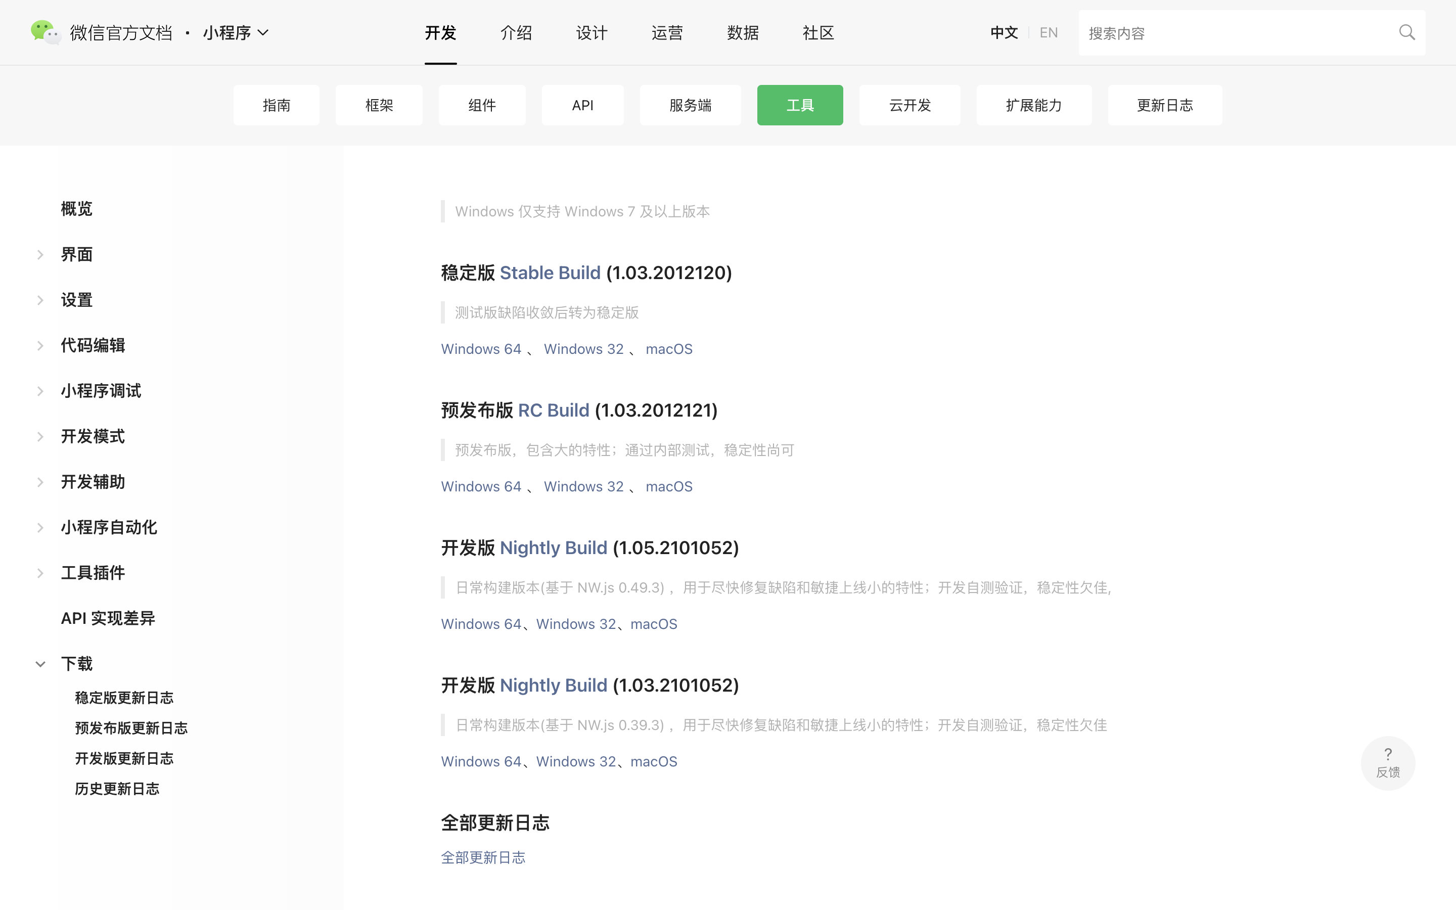This screenshot has height=910, width=1456.
Task: Download RC Build macOS
Action: (669, 486)
